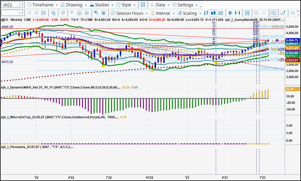Click the dotted grid with X icon
This screenshot has height=181, width=301.
pos(273,13)
